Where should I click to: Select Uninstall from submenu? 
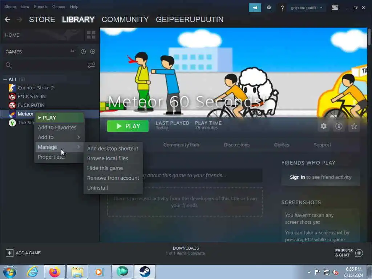(113, 188)
